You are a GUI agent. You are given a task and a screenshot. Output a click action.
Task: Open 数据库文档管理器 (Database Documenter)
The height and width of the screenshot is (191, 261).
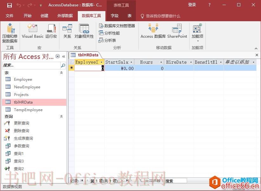pos(117,26)
